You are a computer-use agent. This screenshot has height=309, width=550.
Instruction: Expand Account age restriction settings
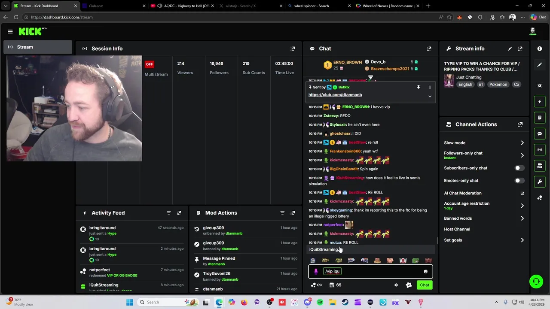click(x=522, y=206)
